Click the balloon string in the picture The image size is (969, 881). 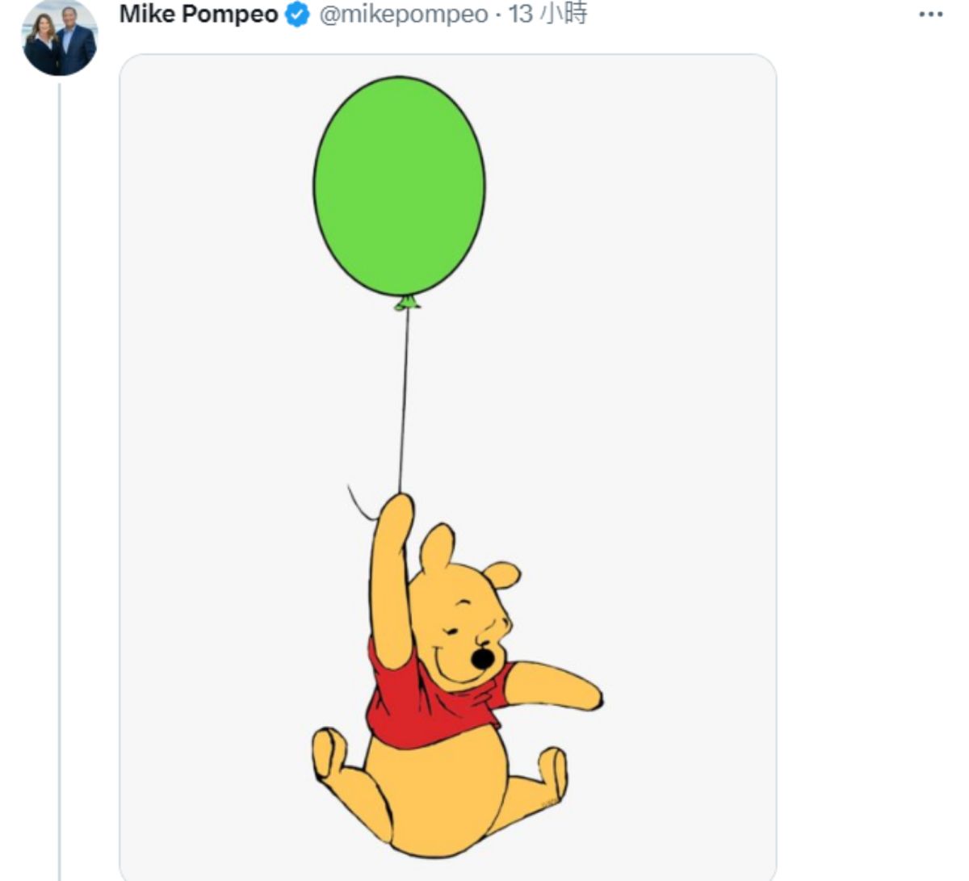404,396
